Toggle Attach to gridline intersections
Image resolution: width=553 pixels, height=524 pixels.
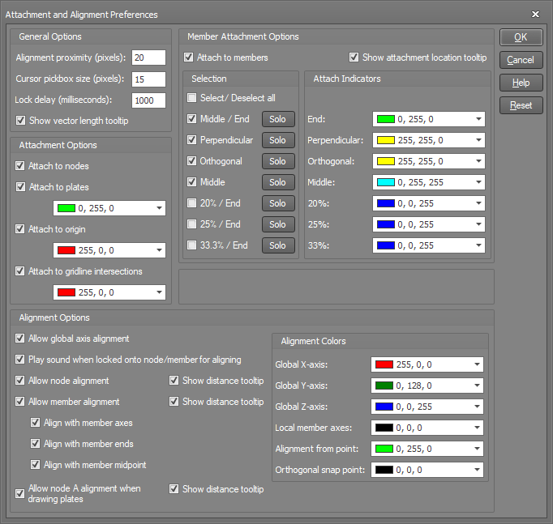click(x=20, y=271)
